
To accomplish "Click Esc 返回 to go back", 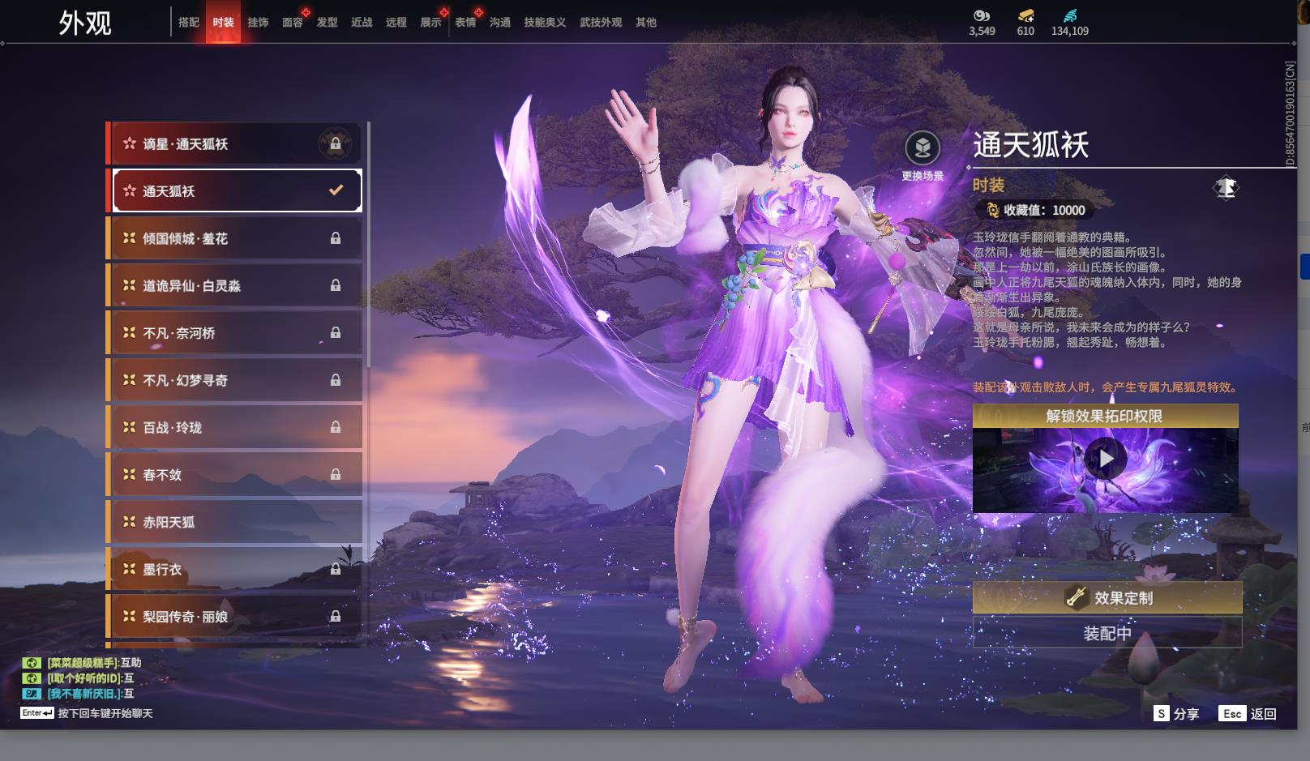I will (1248, 713).
